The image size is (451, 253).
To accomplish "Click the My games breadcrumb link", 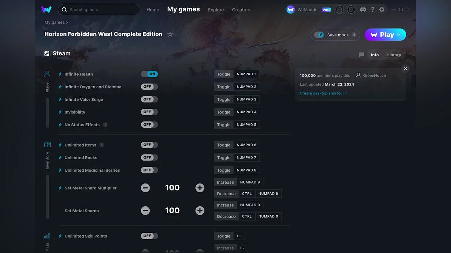I will pyautogui.click(x=54, y=22).
